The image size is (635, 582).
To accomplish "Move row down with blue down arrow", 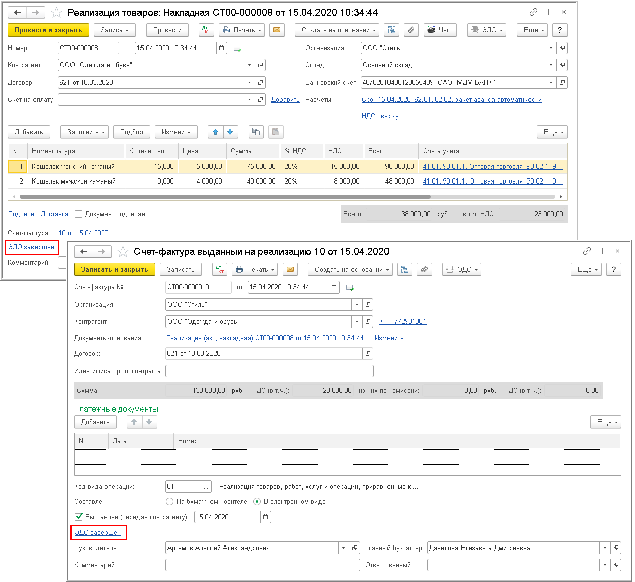I will 230,132.
